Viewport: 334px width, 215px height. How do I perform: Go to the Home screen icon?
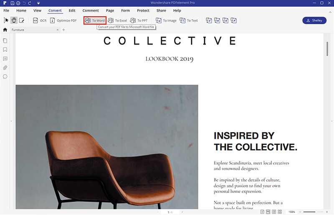(5, 30)
